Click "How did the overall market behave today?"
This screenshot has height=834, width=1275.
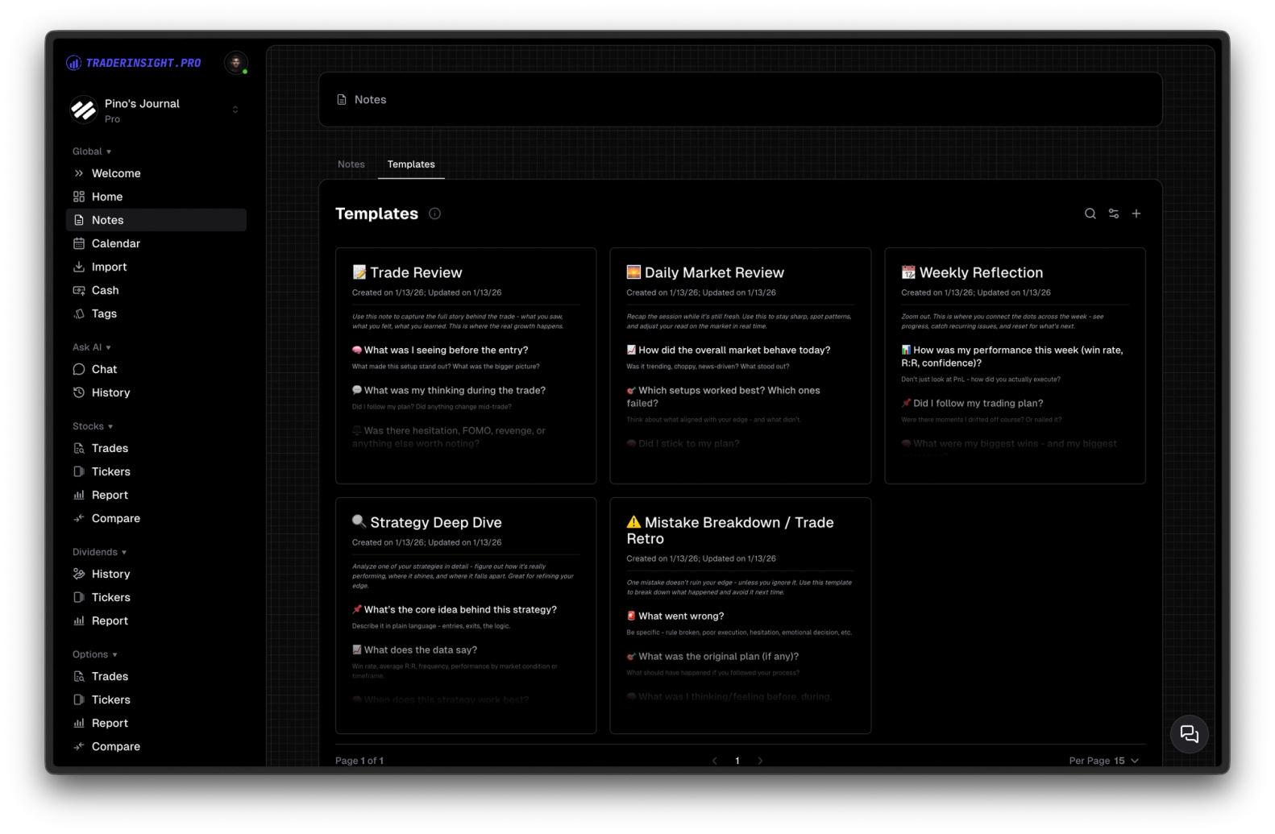(x=729, y=351)
